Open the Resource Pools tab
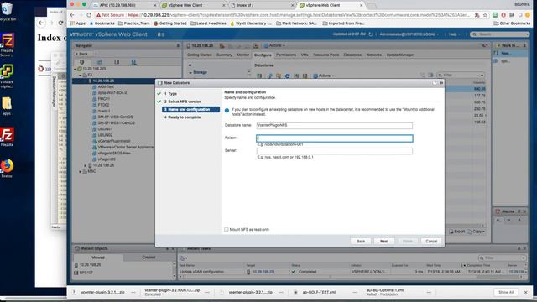 326,55
